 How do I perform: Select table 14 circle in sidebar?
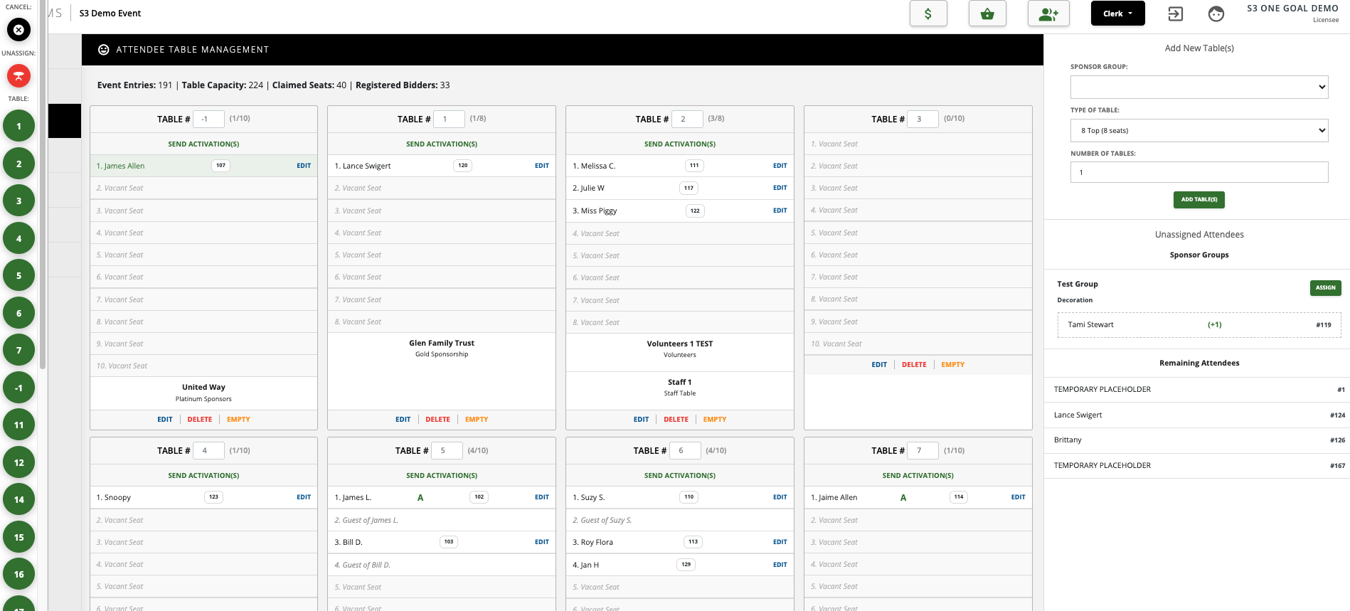(18, 500)
